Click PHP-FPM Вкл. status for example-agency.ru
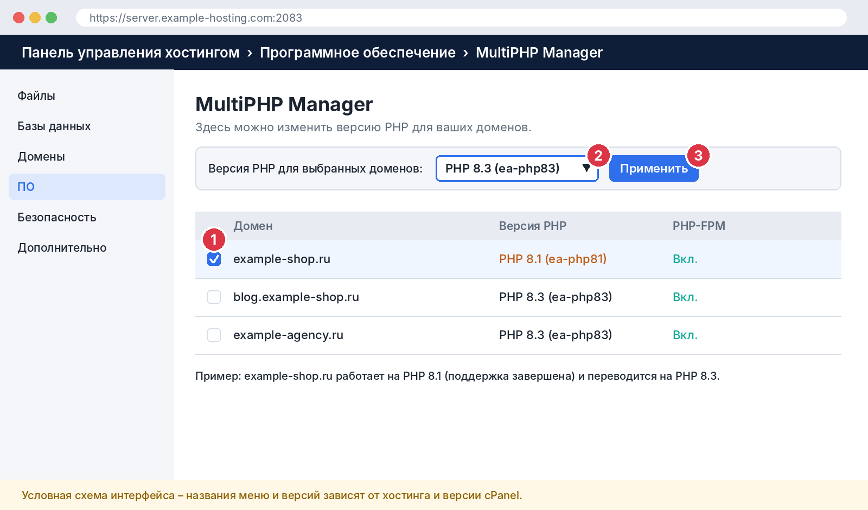This screenshot has height=510, width=868. 685,335
